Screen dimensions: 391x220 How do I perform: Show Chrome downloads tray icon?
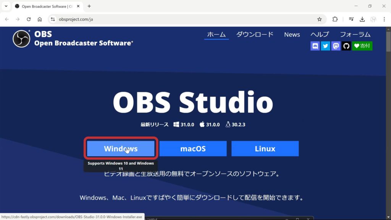(x=362, y=19)
